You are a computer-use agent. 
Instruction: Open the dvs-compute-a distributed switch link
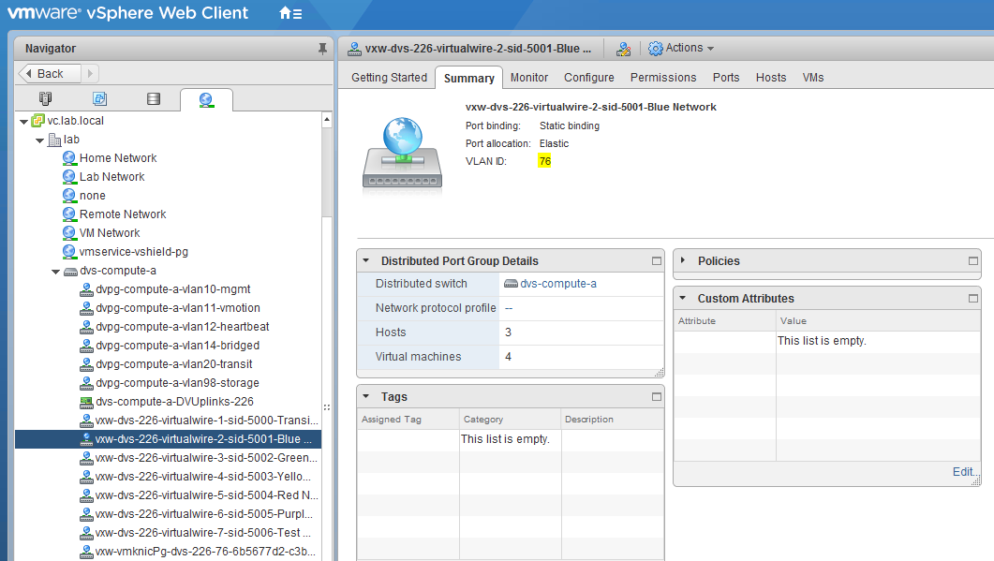[x=557, y=284]
